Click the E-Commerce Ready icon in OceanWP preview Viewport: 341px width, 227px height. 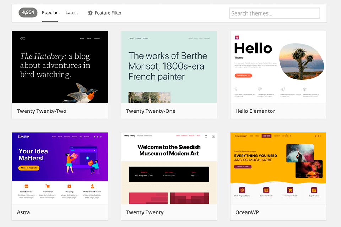pyautogui.click(x=290, y=190)
